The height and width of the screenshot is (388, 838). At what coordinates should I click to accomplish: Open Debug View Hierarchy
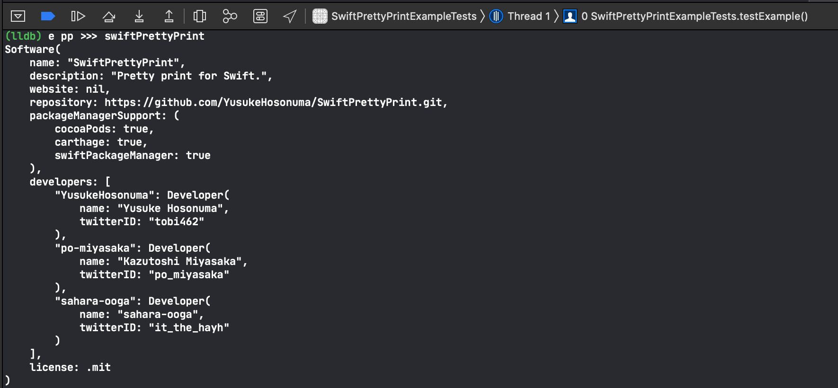click(200, 16)
